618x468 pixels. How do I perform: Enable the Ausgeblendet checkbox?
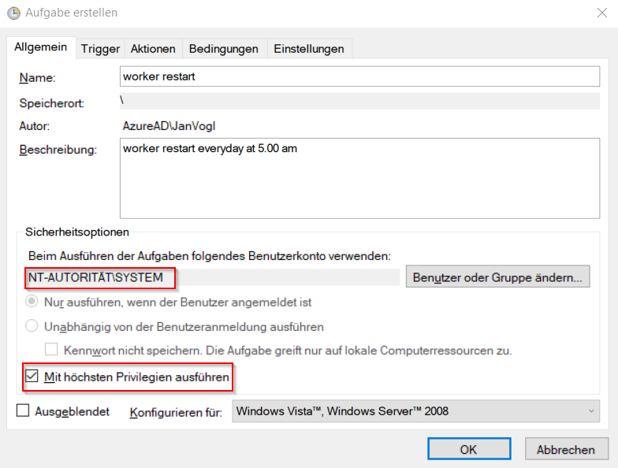point(23,410)
